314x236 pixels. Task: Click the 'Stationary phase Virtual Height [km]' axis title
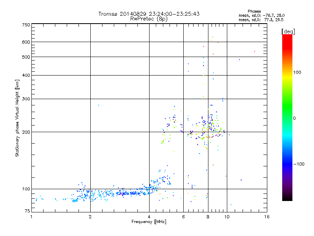point(17,118)
